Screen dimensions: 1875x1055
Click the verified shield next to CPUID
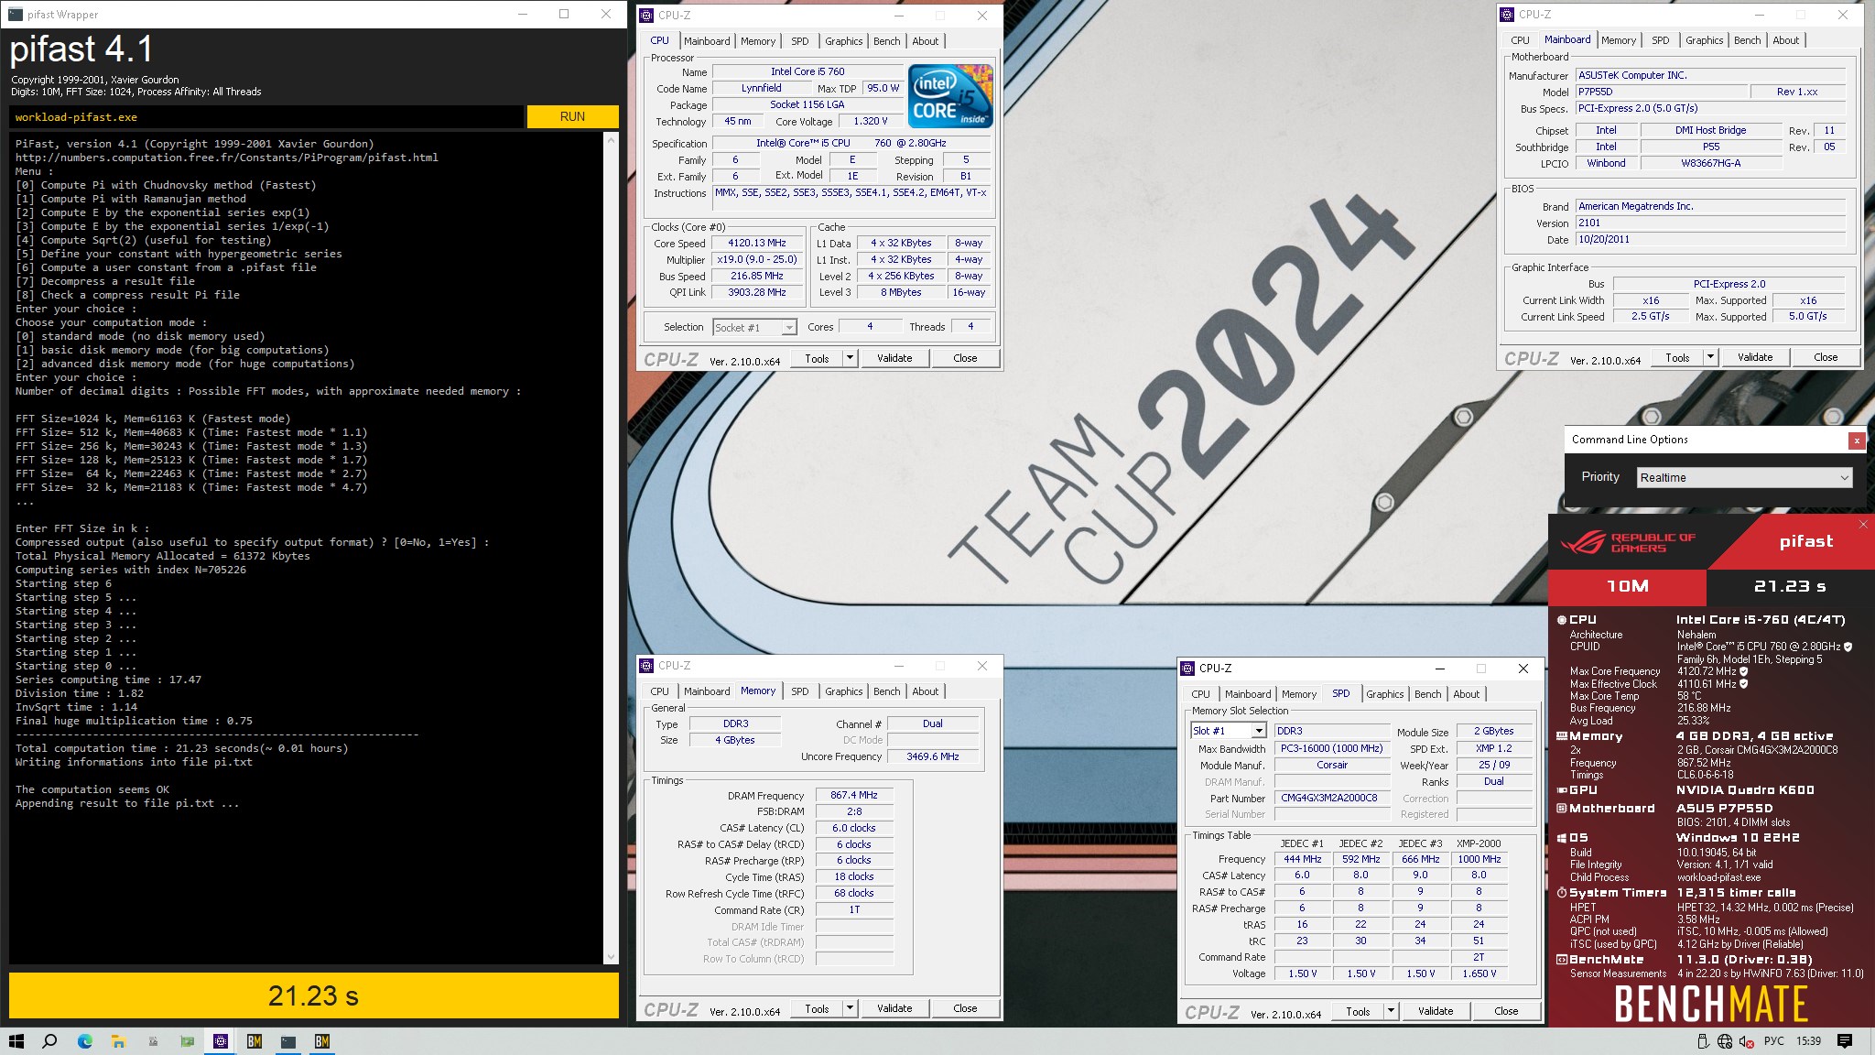pyautogui.click(x=1848, y=647)
